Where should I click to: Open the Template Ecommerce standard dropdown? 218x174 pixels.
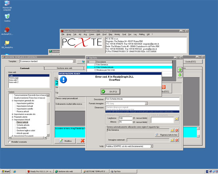click(x=74, y=61)
